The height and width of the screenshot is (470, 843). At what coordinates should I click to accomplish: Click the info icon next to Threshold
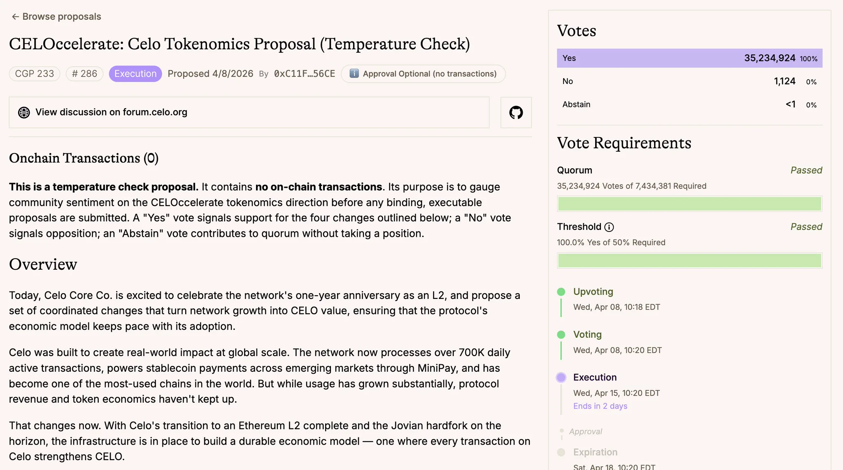pyautogui.click(x=609, y=227)
